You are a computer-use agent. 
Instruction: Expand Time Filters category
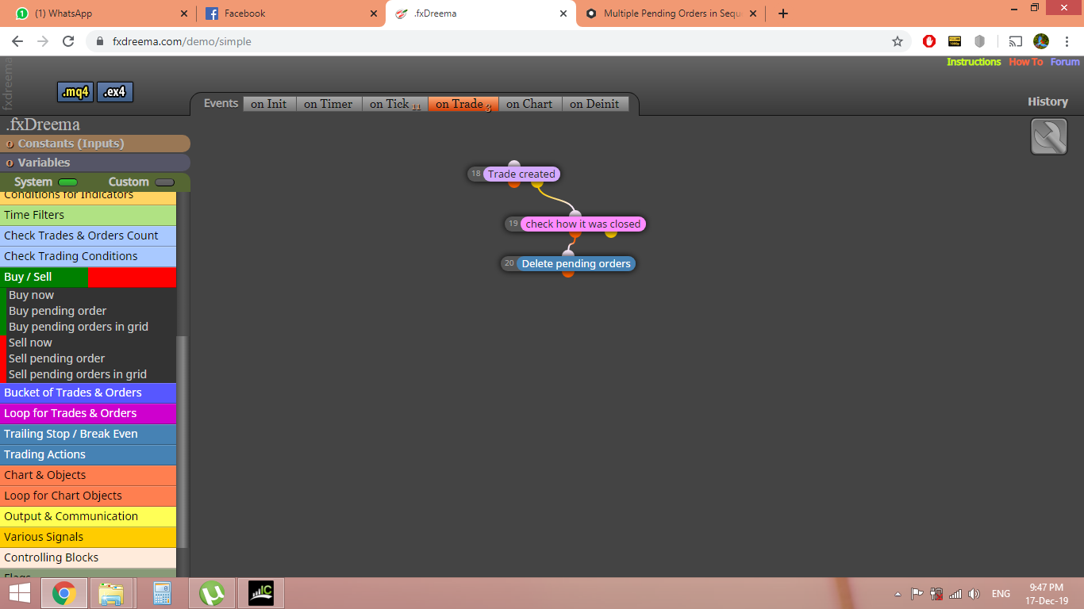click(x=88, y=215)
